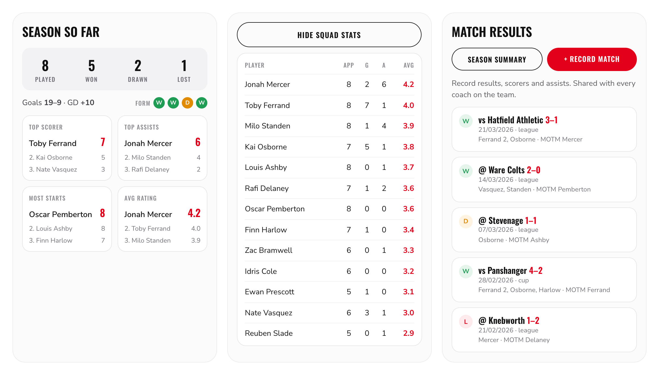This screenshot has width=659, height=375.
Task: Open the Most Starts card
Action: pos(67,219)
